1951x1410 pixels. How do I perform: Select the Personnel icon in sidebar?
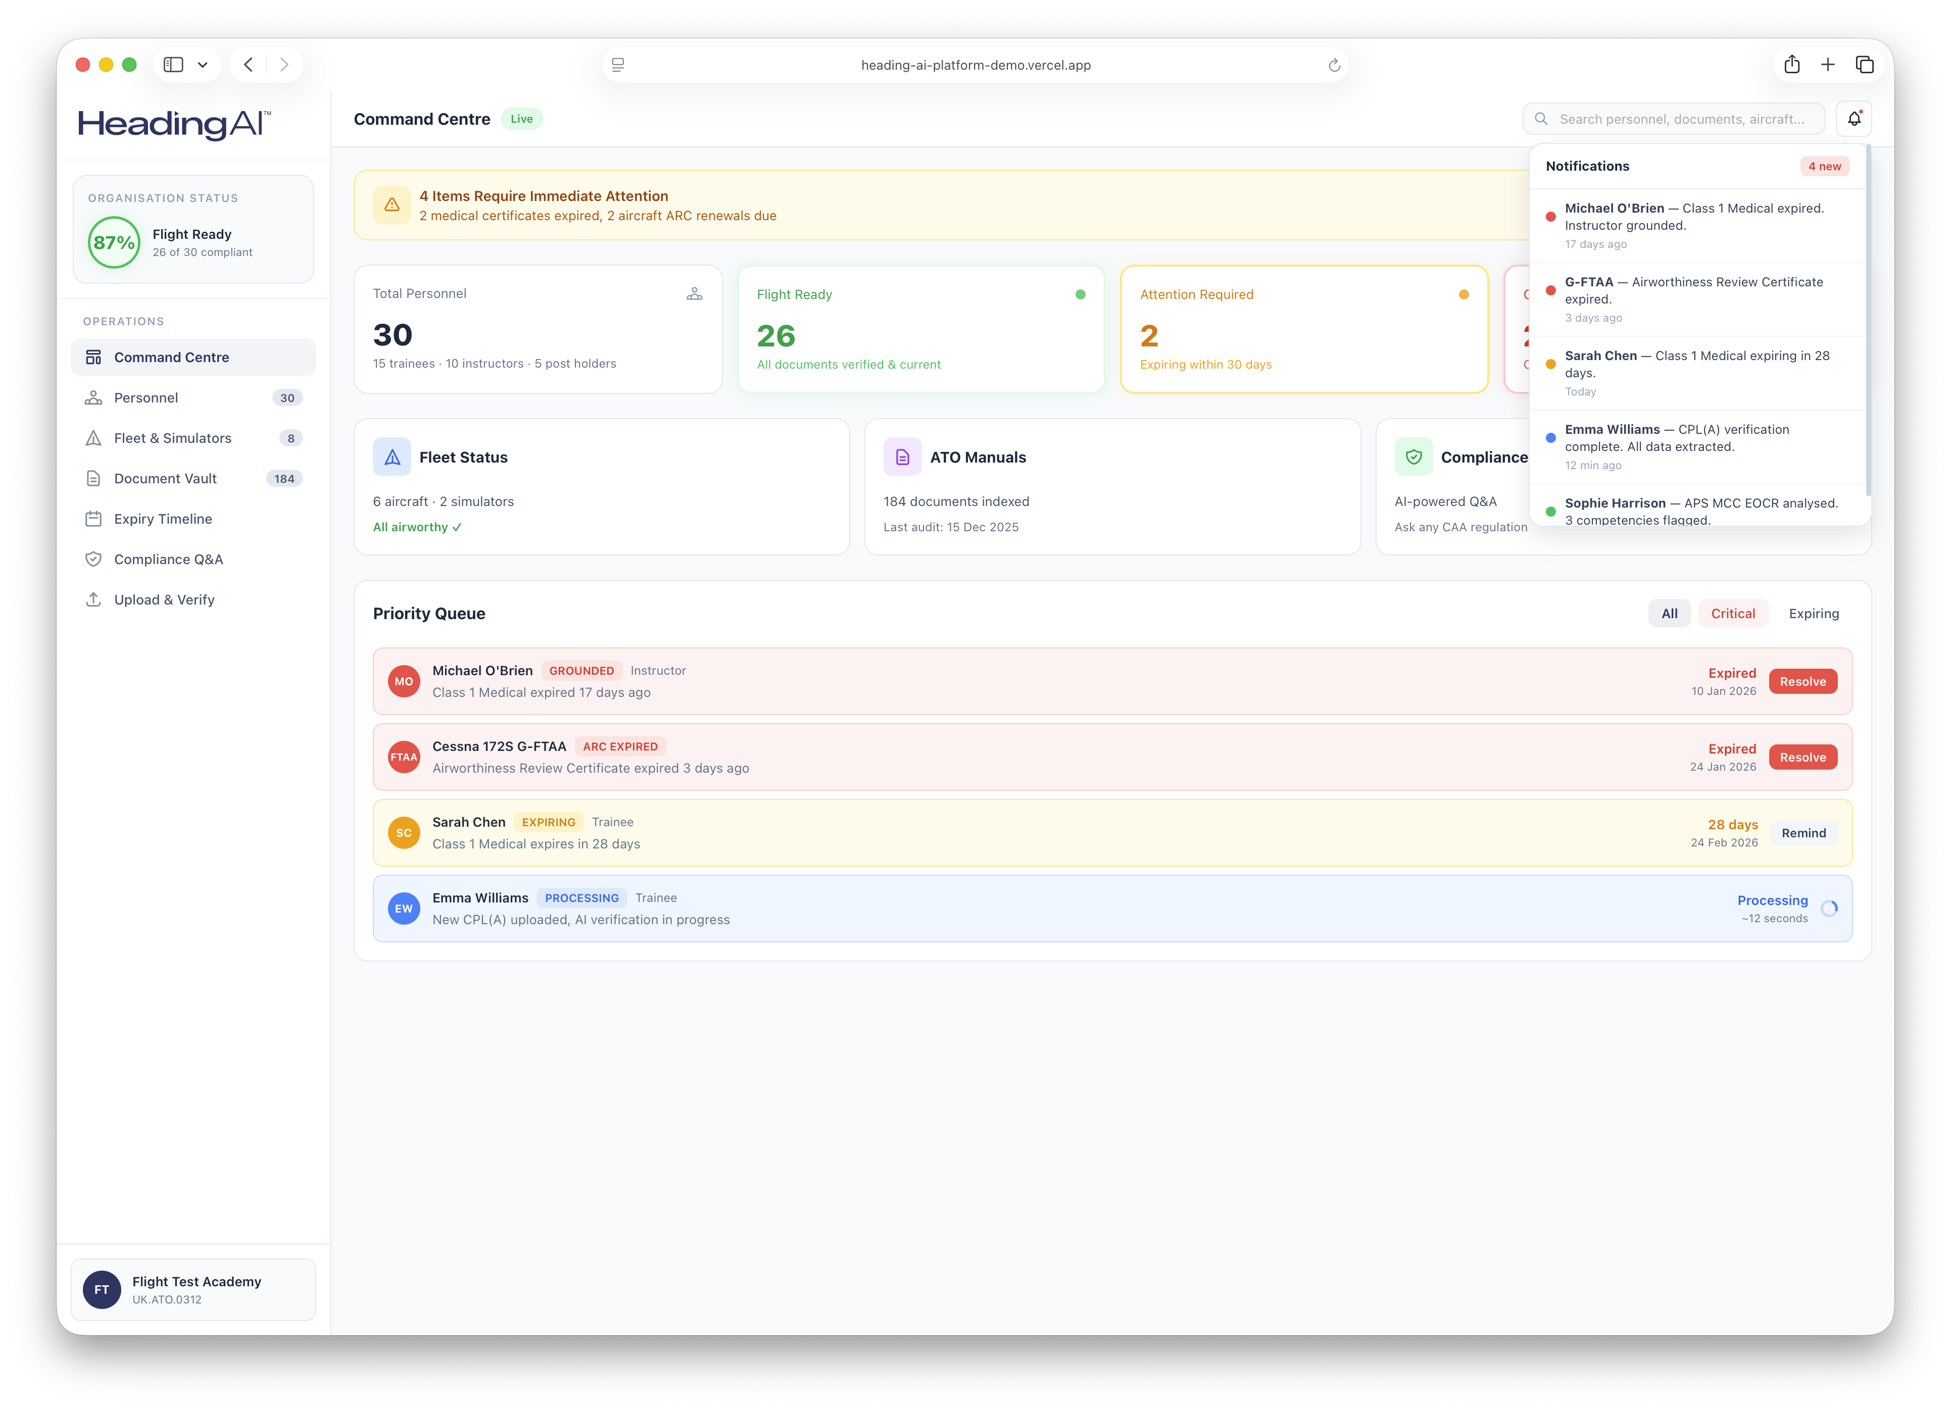94,397
